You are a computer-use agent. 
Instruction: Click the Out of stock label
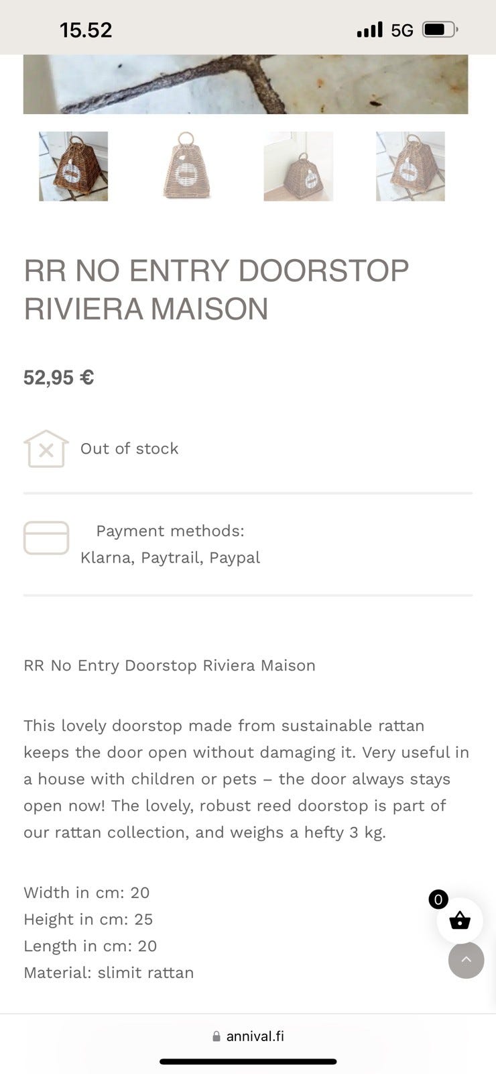[129, 448]
